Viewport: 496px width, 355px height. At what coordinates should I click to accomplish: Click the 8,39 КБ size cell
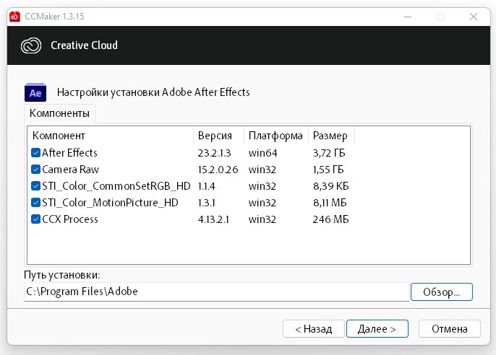click(331, 186)
